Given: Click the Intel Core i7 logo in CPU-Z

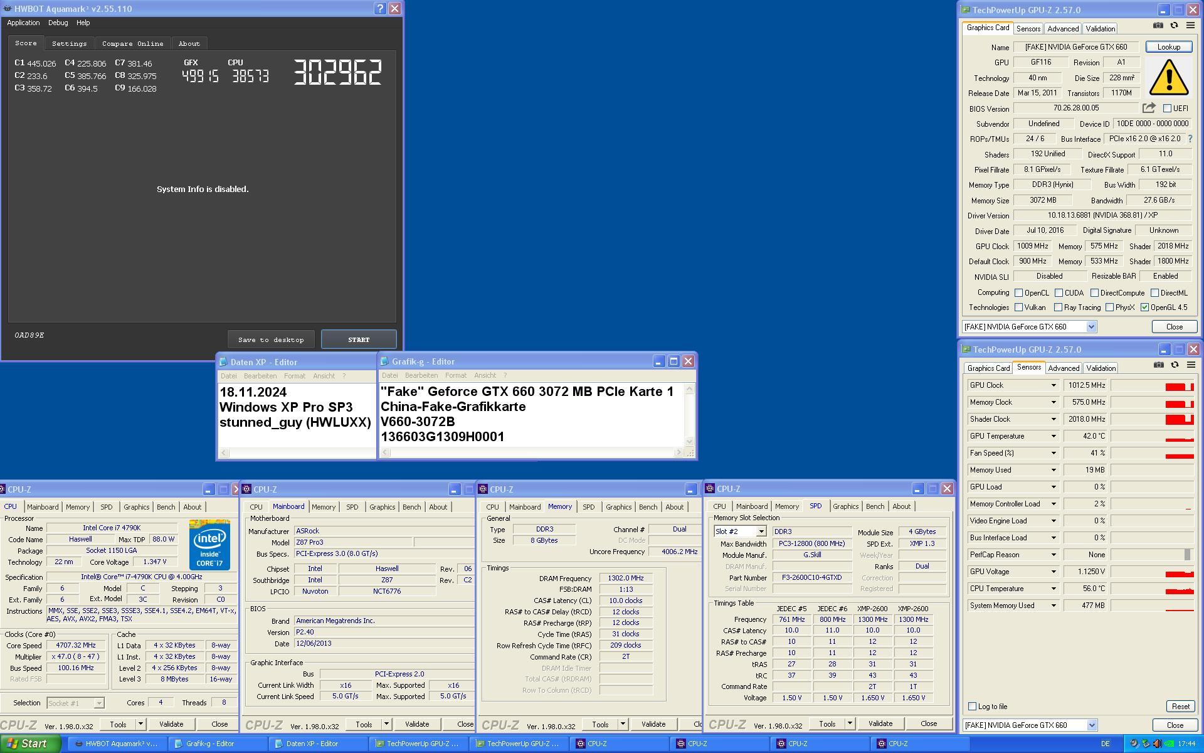Looking at the screenshot, I should [209, 544].
